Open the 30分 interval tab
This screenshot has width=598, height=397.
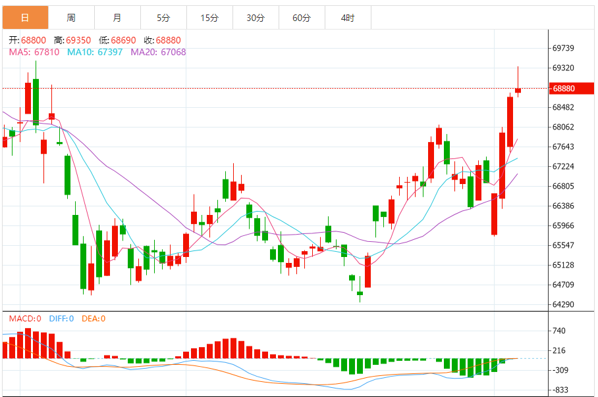256,18
